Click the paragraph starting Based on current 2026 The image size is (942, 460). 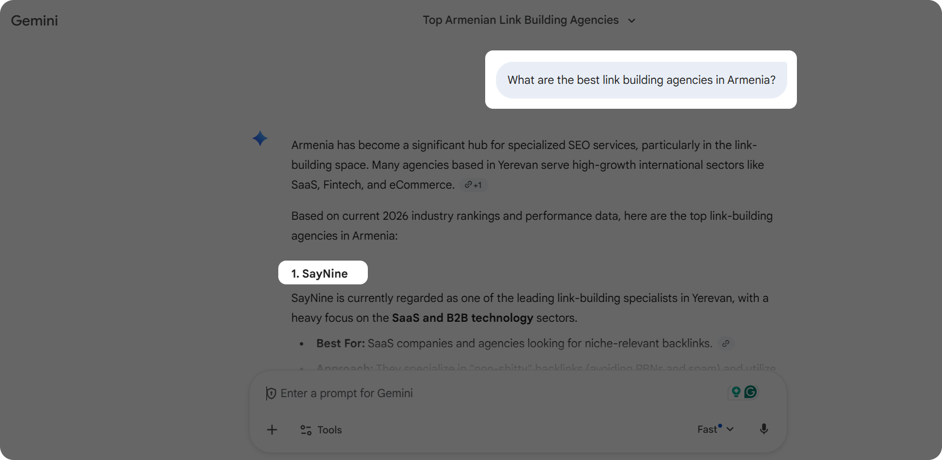point(532,225)
